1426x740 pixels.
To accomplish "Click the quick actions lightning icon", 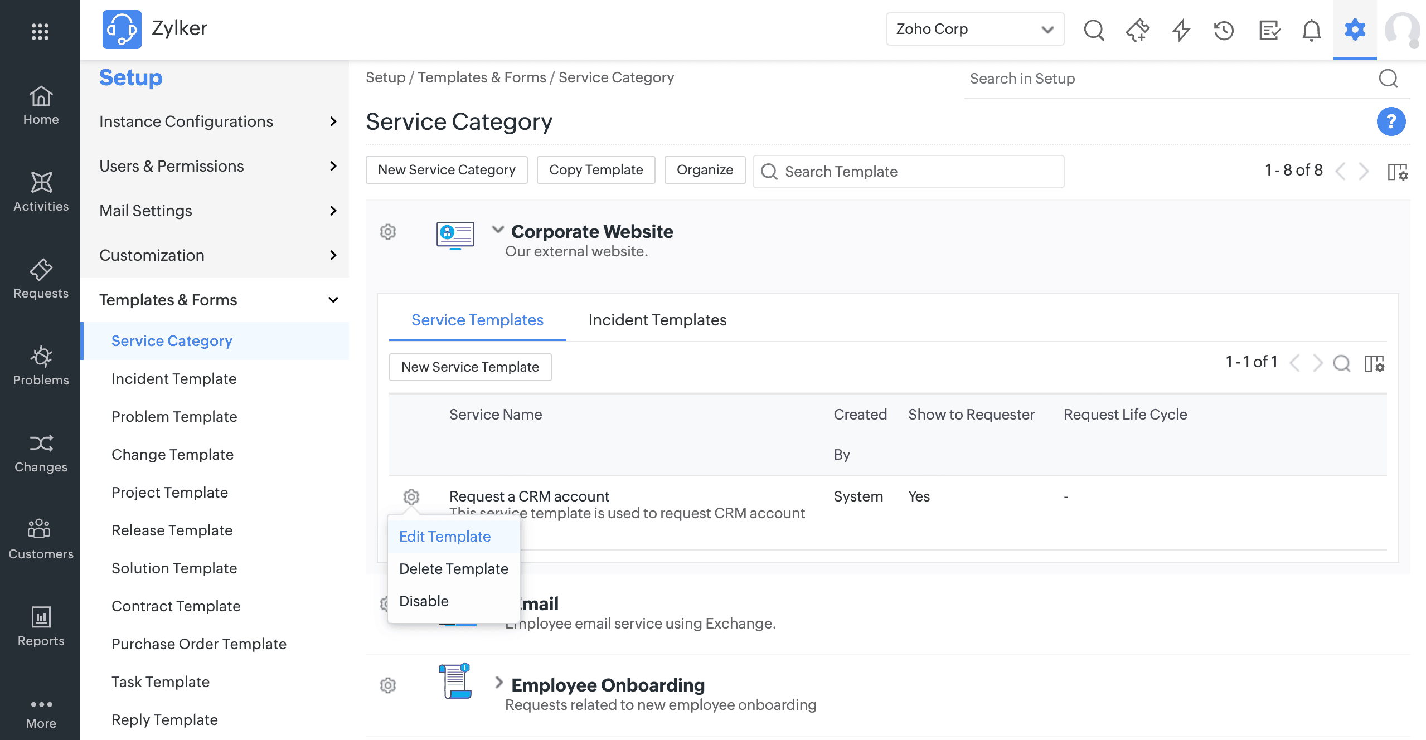I will click(1181, 30).
